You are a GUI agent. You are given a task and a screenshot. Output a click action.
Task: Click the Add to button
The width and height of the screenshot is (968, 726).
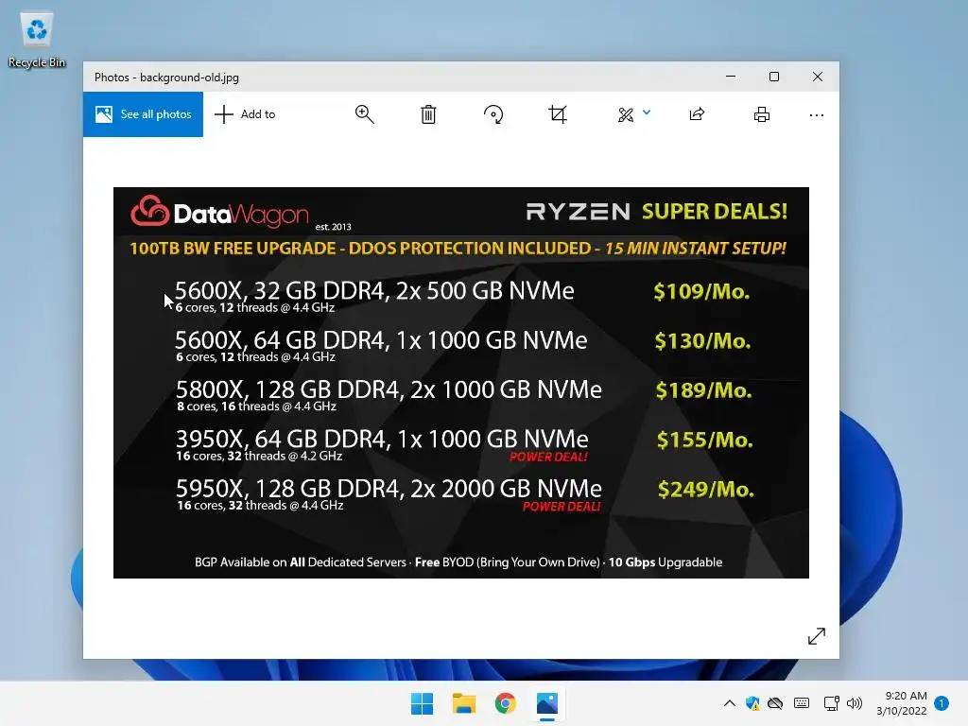(x=245, y=114)
